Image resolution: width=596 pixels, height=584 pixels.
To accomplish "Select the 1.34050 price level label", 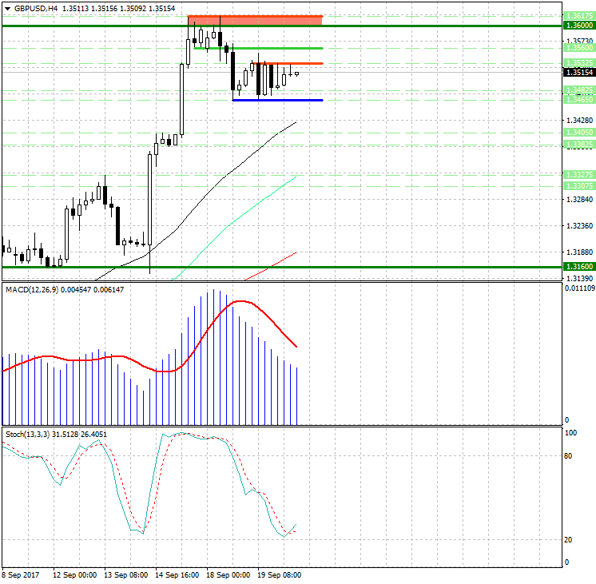I will 579,133.
